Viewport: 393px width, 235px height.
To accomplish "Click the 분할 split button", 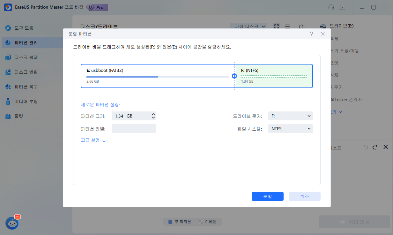I will tap(267, 196).
